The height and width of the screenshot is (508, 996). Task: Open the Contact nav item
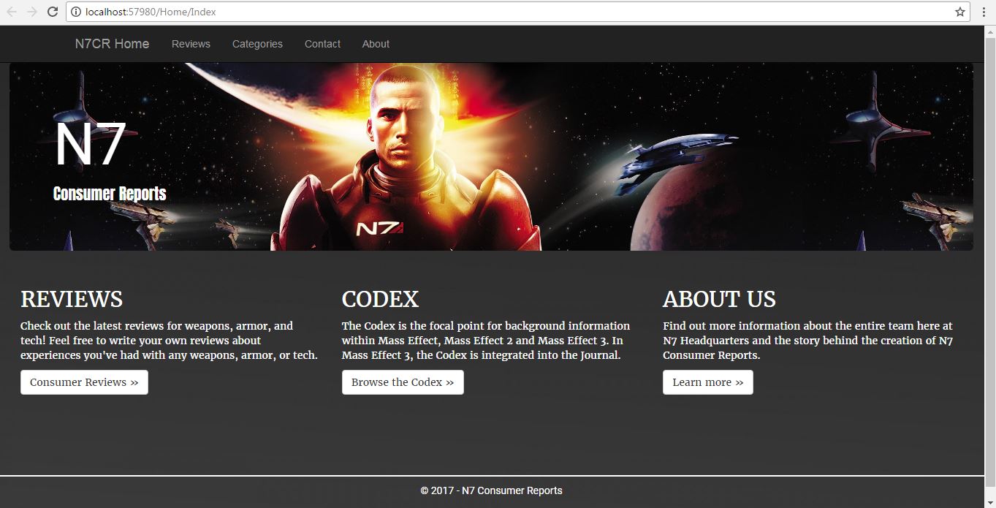[x=322, y=44]
